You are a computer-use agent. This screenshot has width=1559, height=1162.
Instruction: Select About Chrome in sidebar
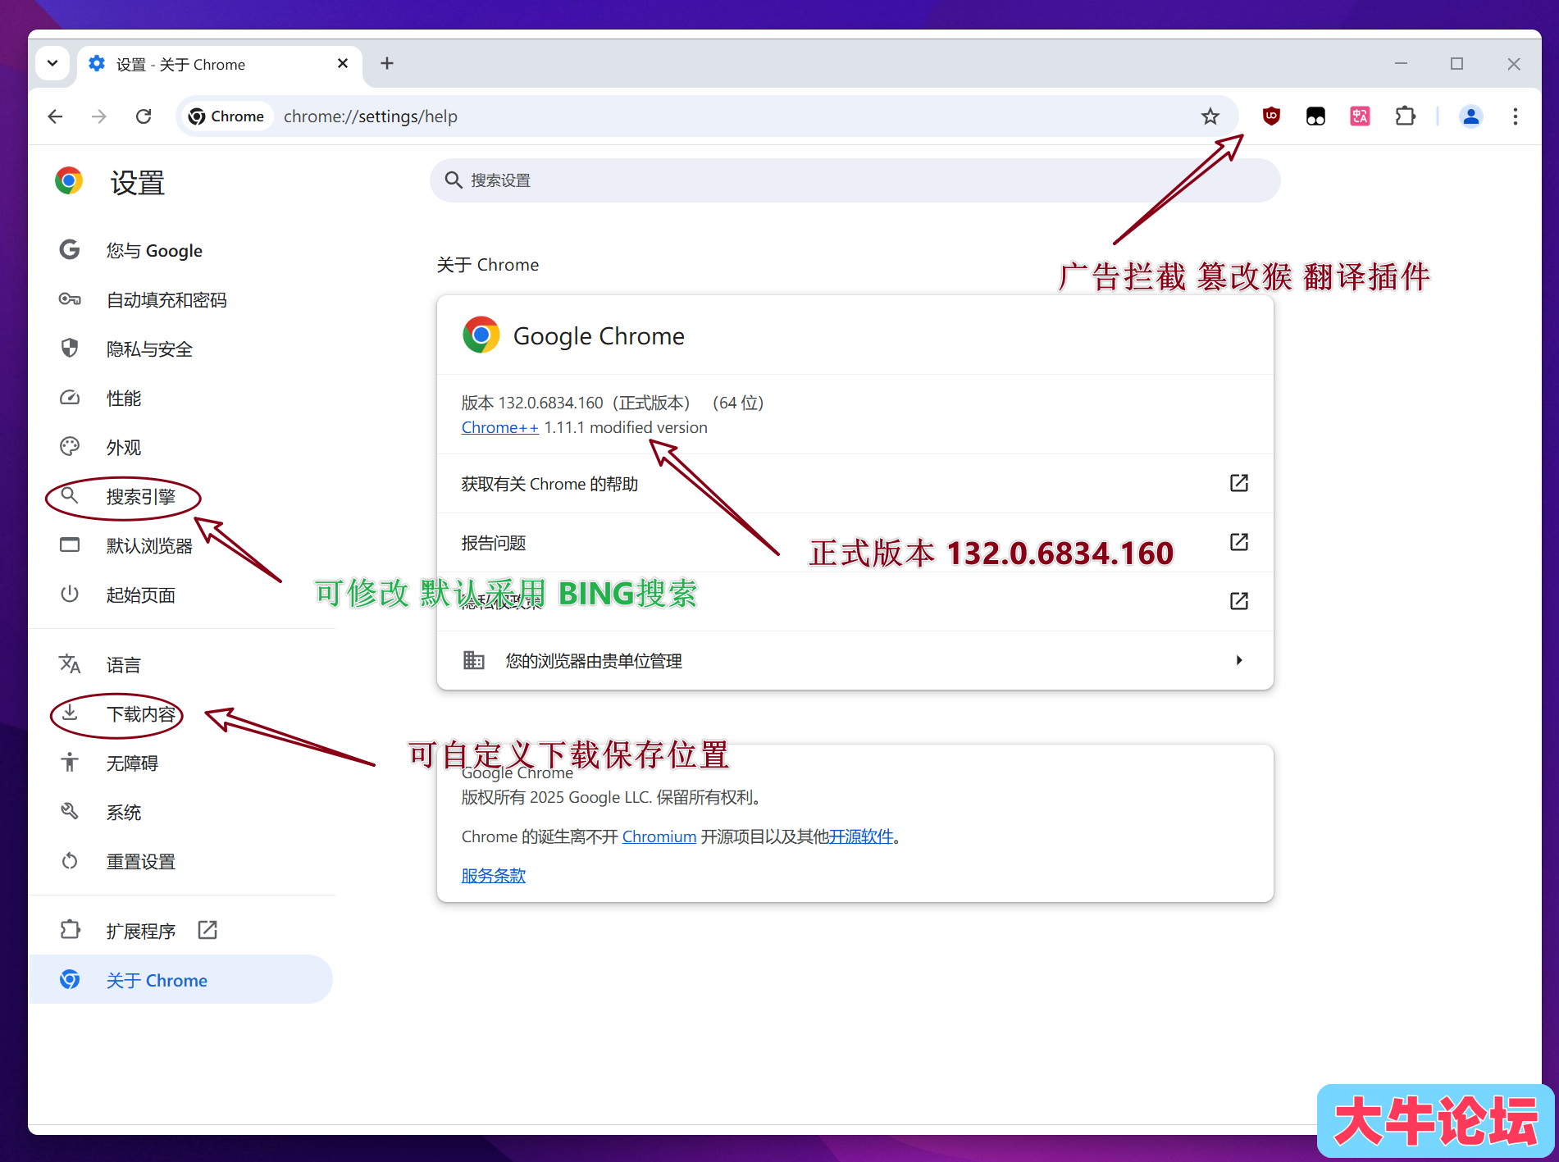coord(180,980)
